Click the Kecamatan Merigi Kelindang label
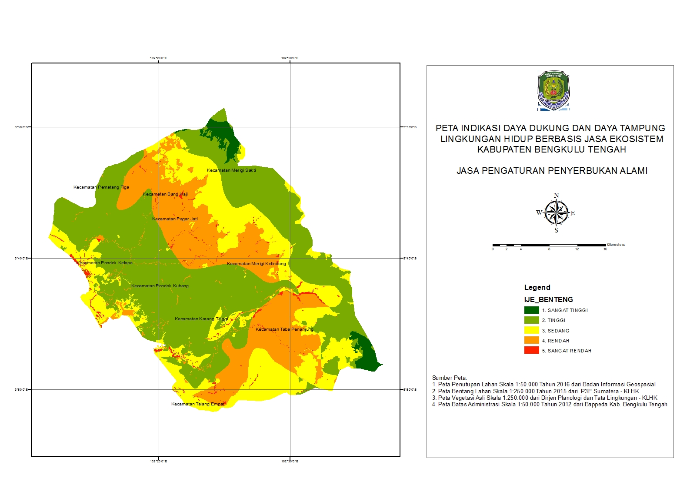Image resolution: width=690 pixels, height=488 pixels. click(x=257, y=264)
